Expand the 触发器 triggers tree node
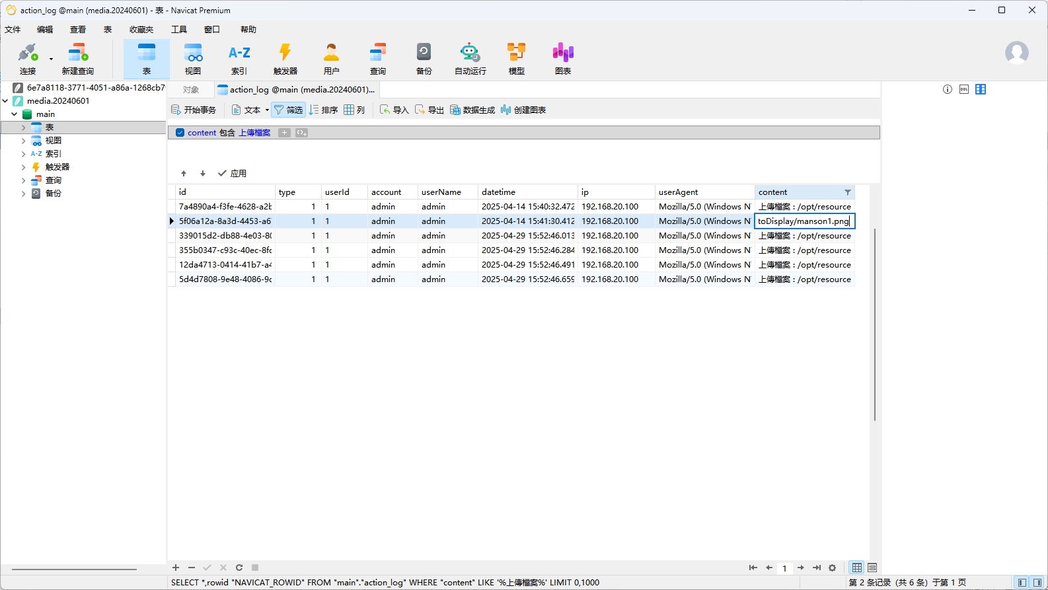 (24, 167)
